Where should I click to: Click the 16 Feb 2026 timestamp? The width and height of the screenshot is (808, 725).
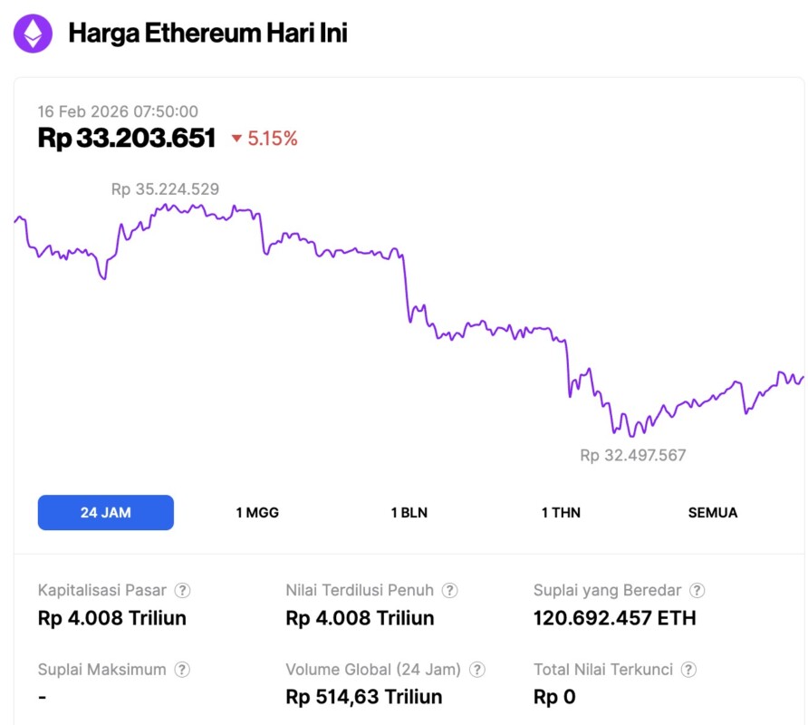118,111
